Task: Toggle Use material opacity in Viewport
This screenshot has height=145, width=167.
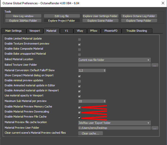Action: tap(79, 96)
